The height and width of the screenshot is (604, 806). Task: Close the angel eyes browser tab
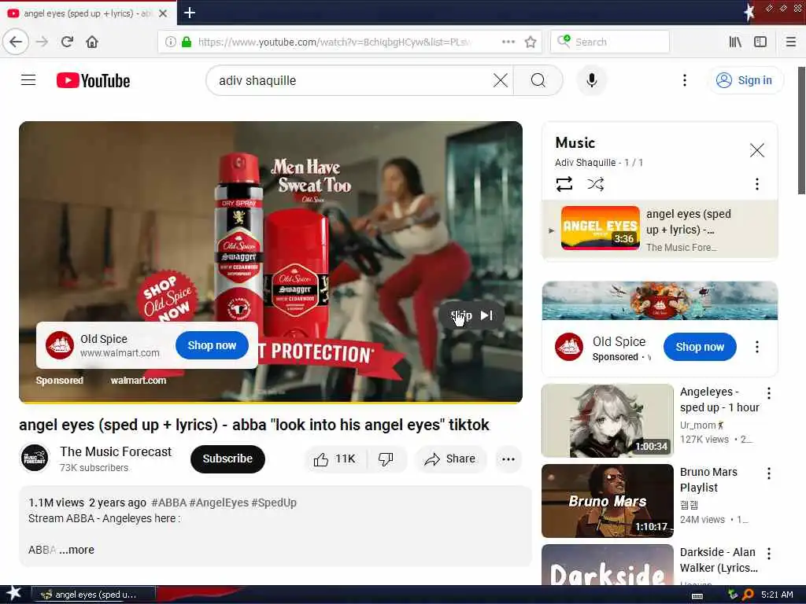coord(162,13)
